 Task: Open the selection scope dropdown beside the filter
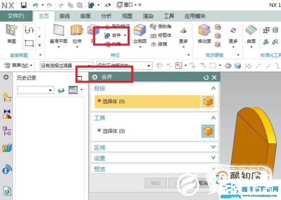tap(124, 65)
